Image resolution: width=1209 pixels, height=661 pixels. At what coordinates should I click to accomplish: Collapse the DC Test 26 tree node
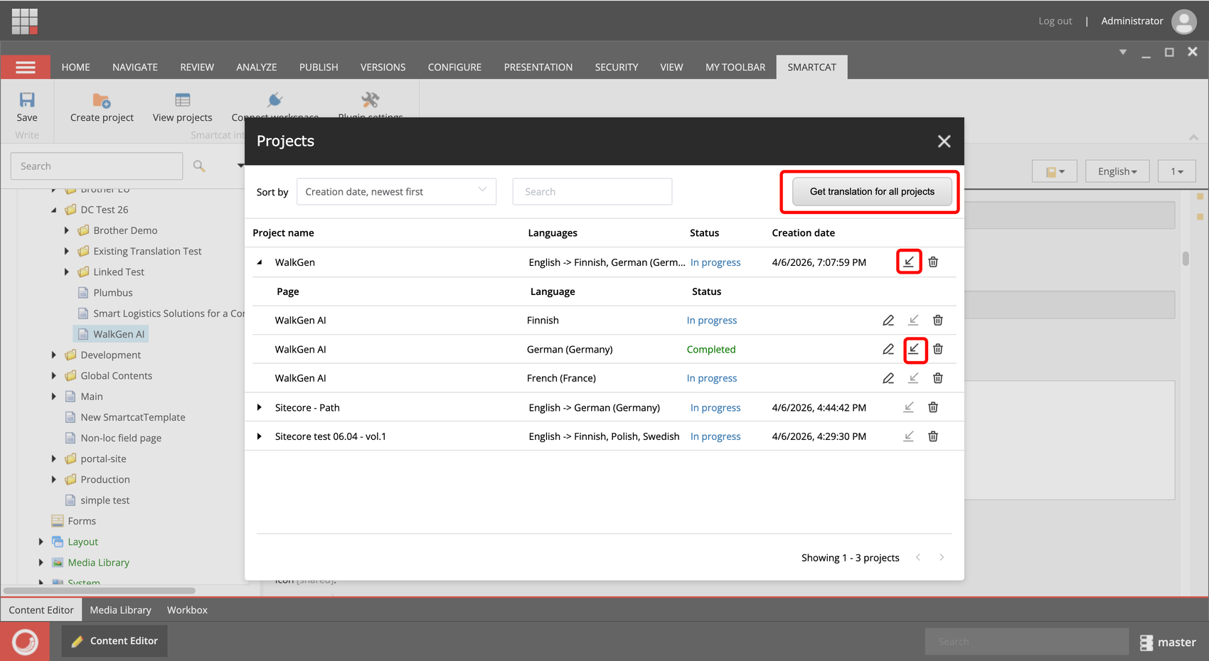click(54, 210)
